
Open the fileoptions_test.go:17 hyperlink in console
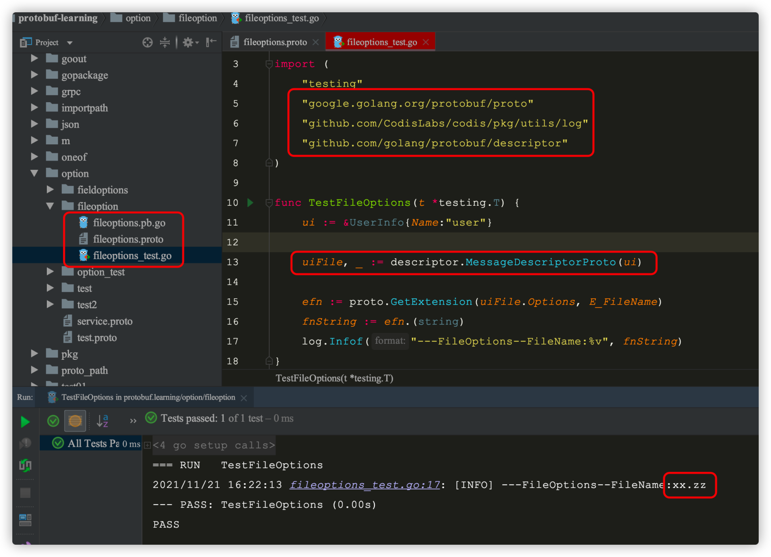coord(364,485)
